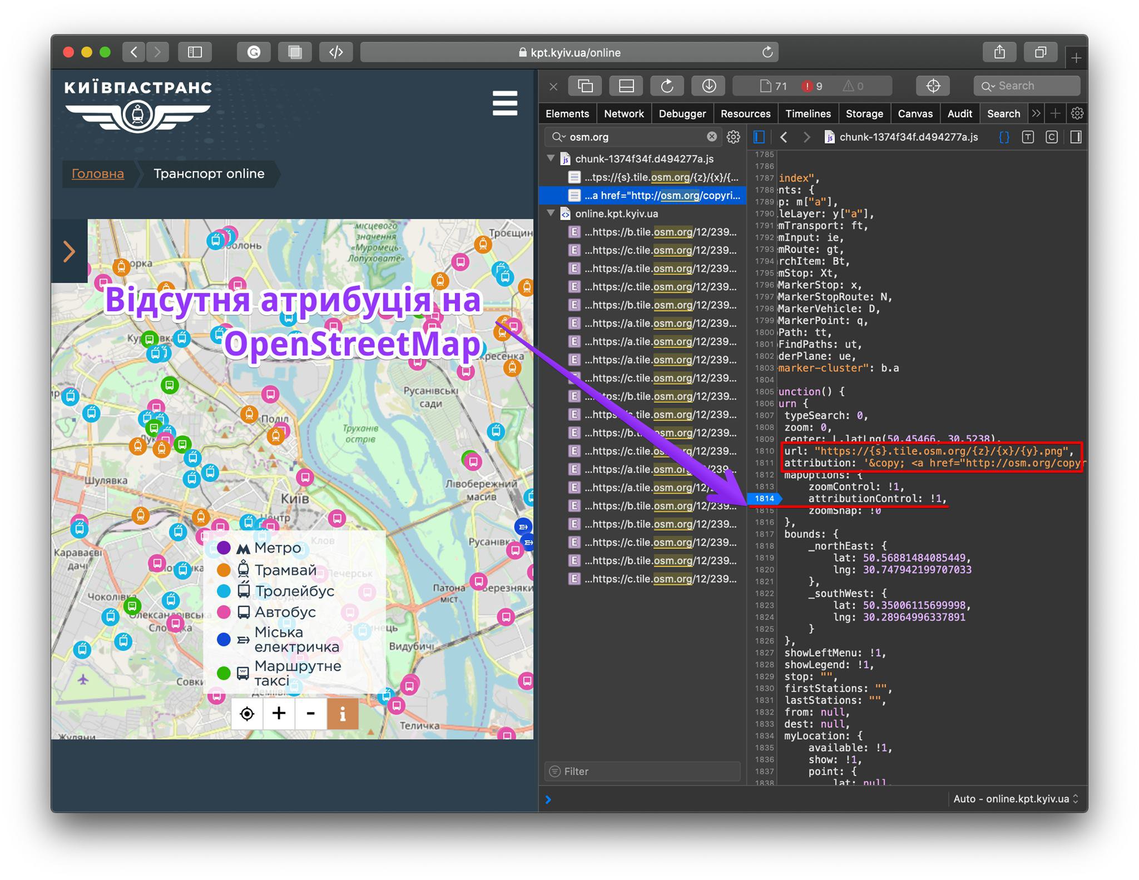Go back with Safari's back arrow
1139x880 pixels.
pyautogui.click(x=133, y=52)
